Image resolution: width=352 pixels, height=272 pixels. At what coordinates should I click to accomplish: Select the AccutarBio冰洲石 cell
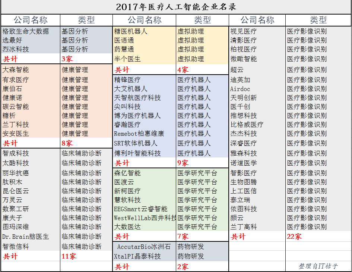144,247
